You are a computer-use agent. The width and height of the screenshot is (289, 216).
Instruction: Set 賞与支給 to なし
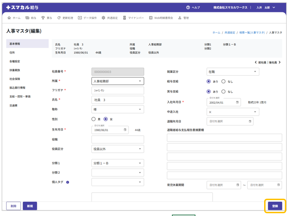tap(223, 92)
